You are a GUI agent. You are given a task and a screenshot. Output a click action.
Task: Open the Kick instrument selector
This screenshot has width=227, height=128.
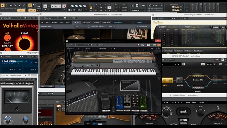pos(81,26)
